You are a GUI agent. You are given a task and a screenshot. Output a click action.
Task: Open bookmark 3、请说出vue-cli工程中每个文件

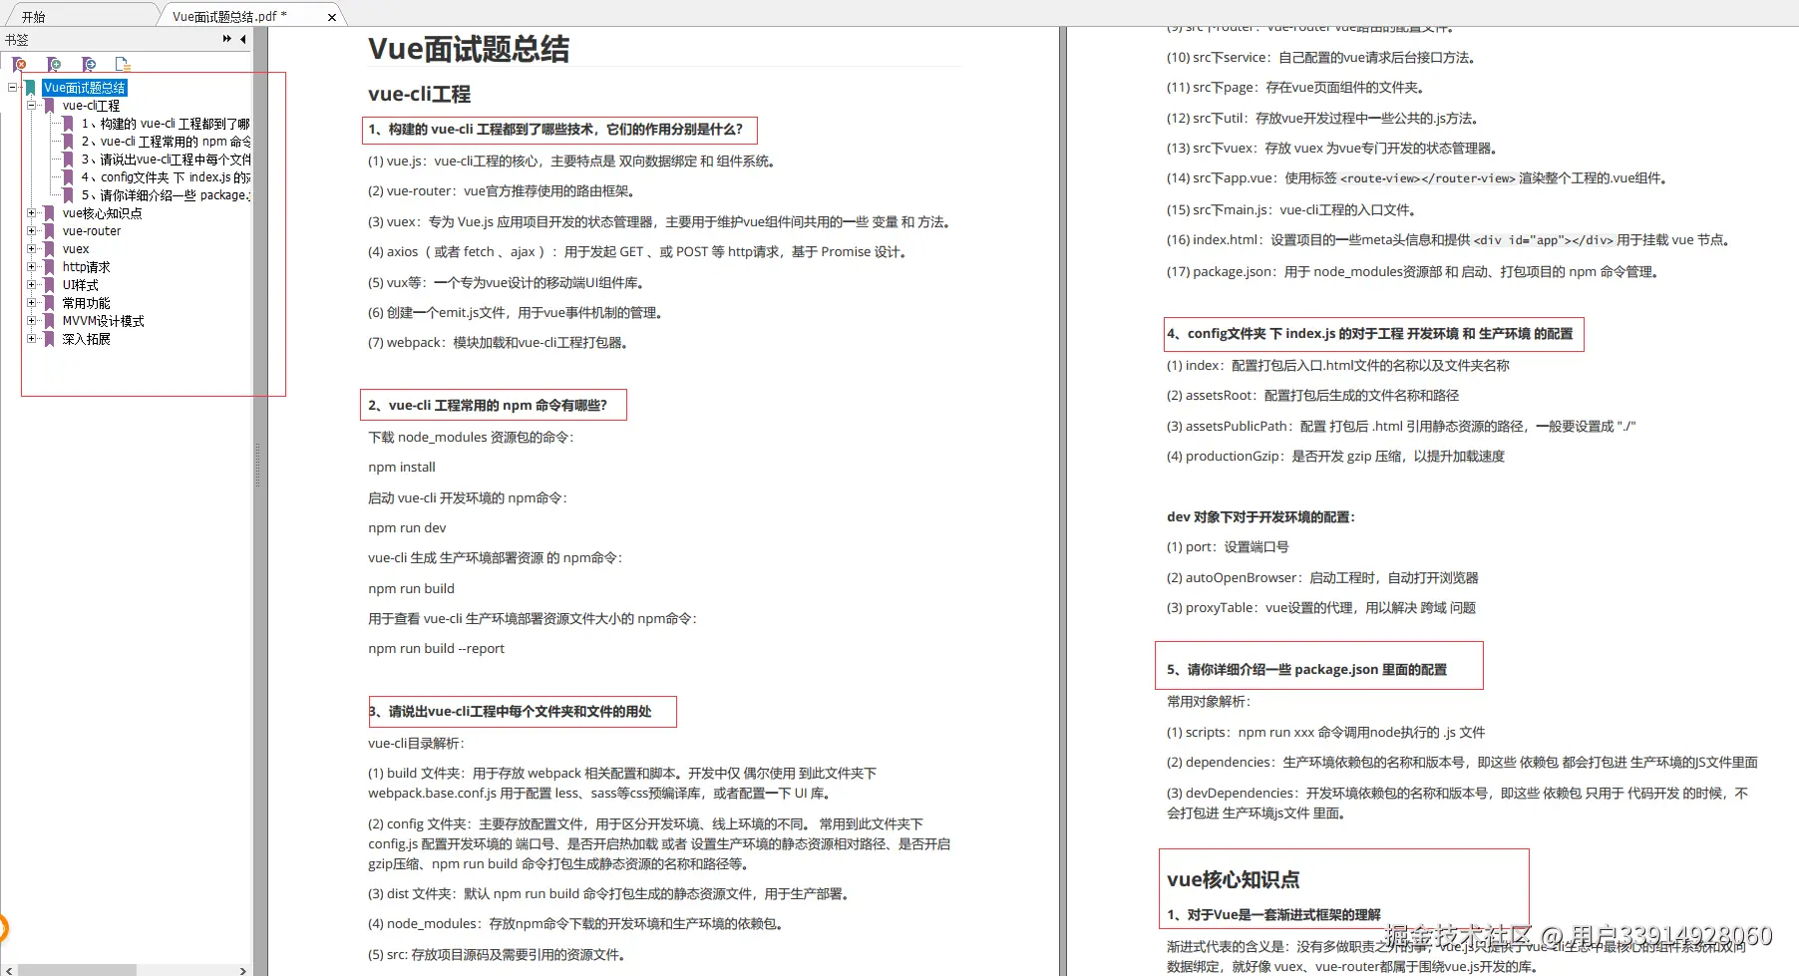click(x=166, y=160)
